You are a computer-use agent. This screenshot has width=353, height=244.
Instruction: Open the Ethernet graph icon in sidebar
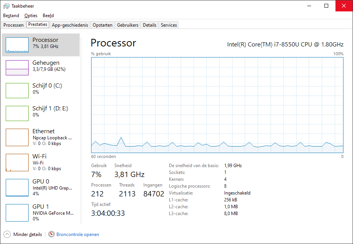[17, 137]
